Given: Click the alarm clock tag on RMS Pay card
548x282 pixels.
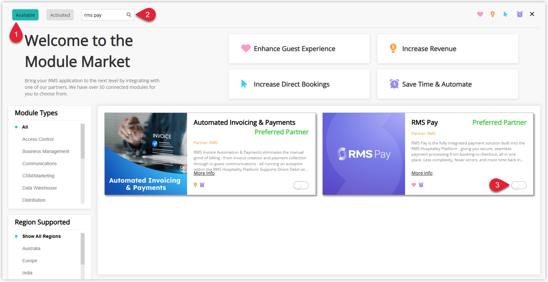Looking at the screenshot, I should tap(421, 185).
